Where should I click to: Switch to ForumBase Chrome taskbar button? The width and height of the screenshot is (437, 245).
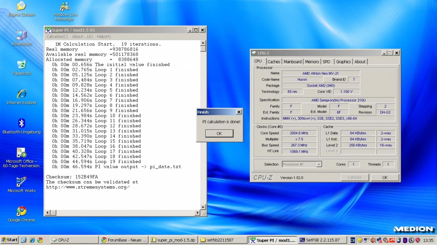(124, 240)
